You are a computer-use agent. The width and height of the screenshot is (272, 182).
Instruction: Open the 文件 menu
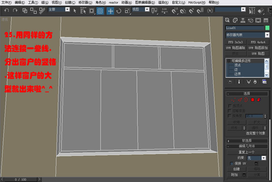pyautogui.click(x=7, y=3)
